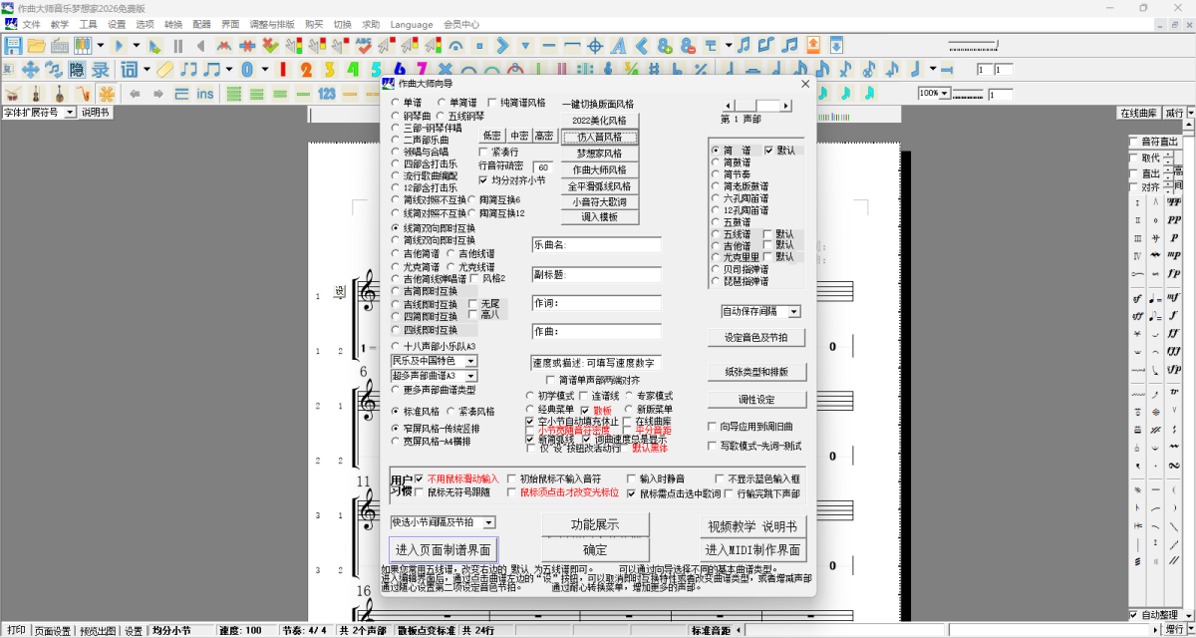Click the Open folder icon in toolbar
This screenshot has height=638, width=1196.
[36, 46]
